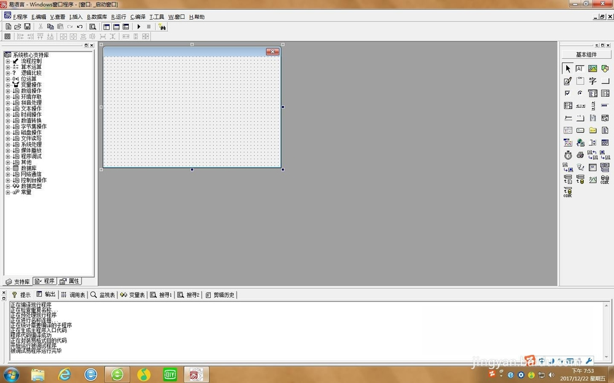Pick the folder directory box component
The height and width of the screenshot is (383, 614).
[593, 130]
